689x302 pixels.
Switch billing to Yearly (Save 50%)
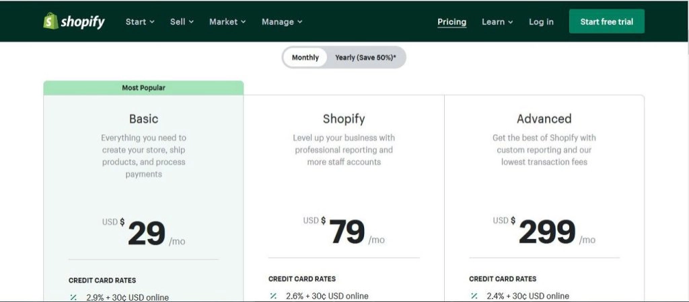365,58
